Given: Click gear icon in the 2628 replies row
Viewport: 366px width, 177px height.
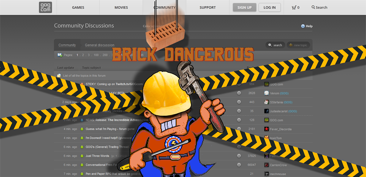Looking at the screenshot, I should [239, 93].
